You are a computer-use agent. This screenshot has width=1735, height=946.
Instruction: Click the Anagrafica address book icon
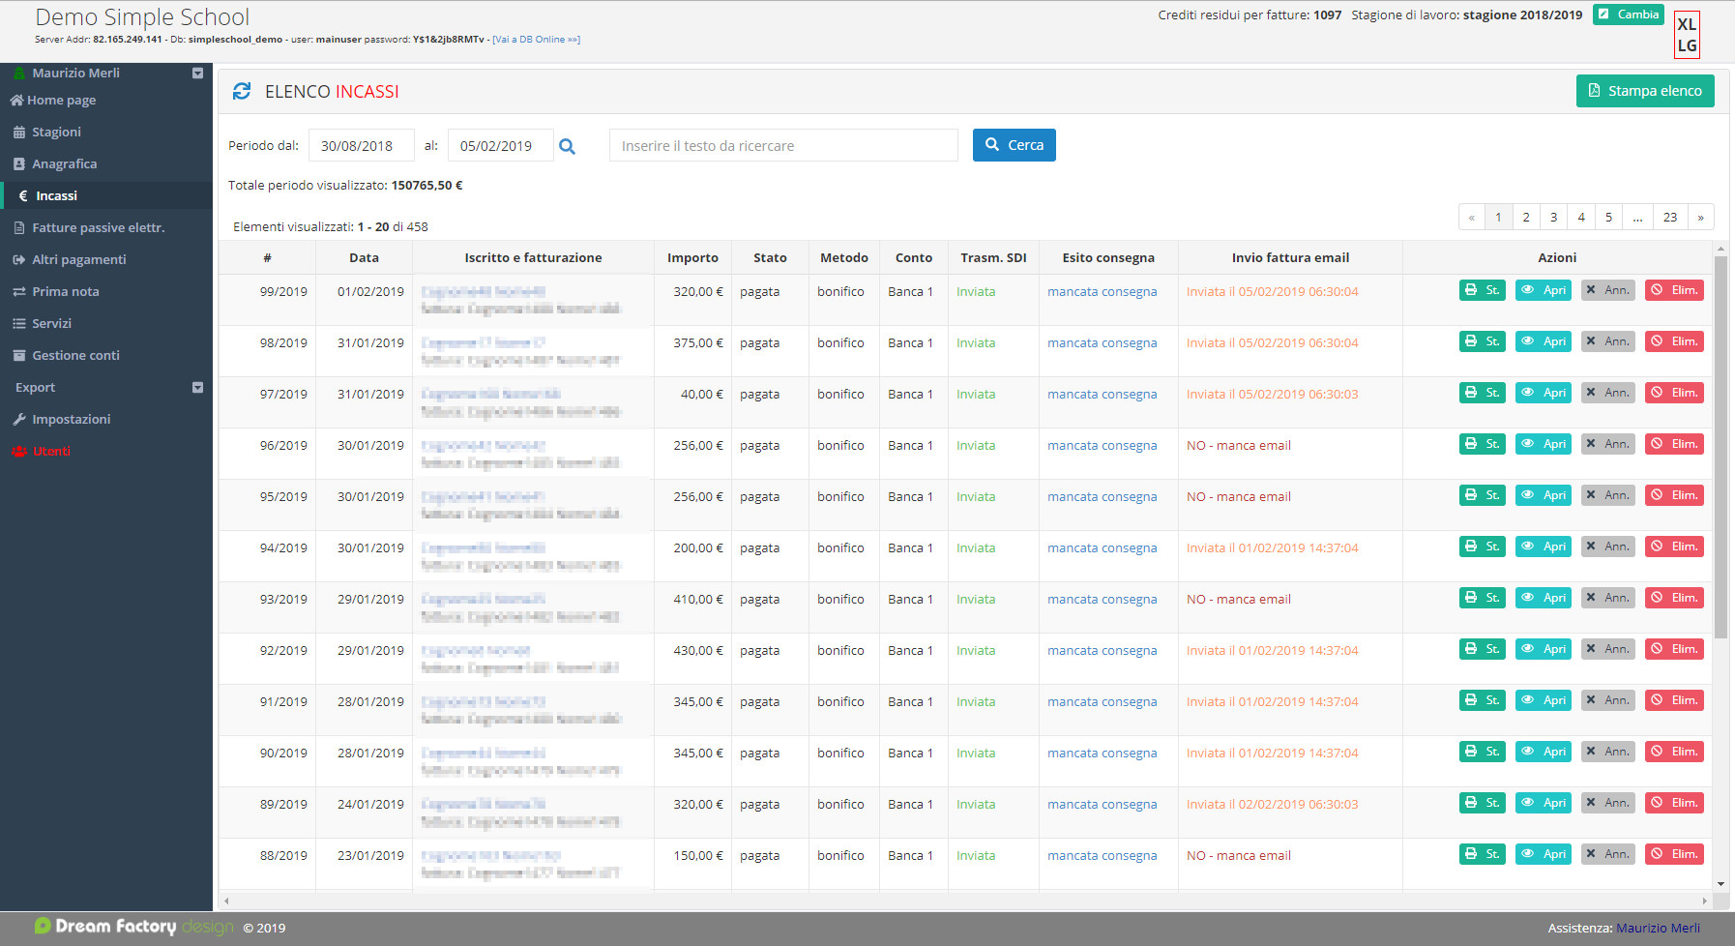tap(18, 164)
